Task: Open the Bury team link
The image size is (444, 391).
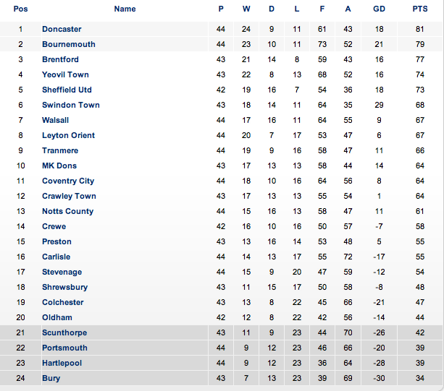Action: pyautogui.click(x=51, y=378)
